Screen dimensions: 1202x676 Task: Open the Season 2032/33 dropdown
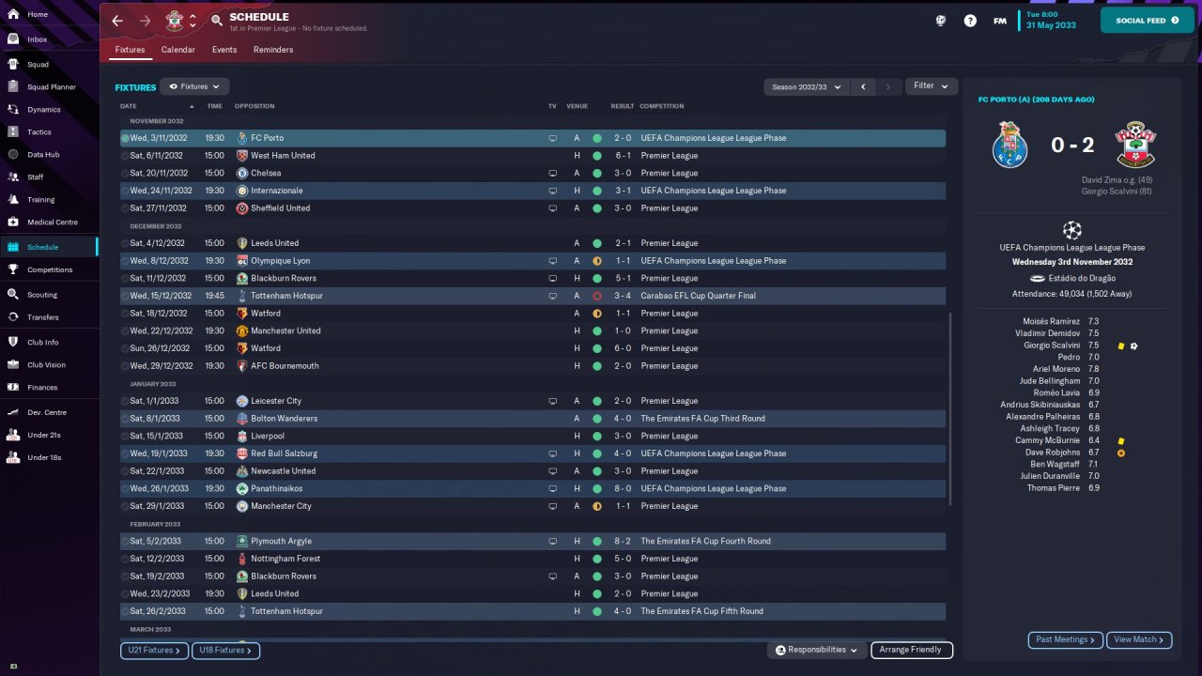click(806, 86)
